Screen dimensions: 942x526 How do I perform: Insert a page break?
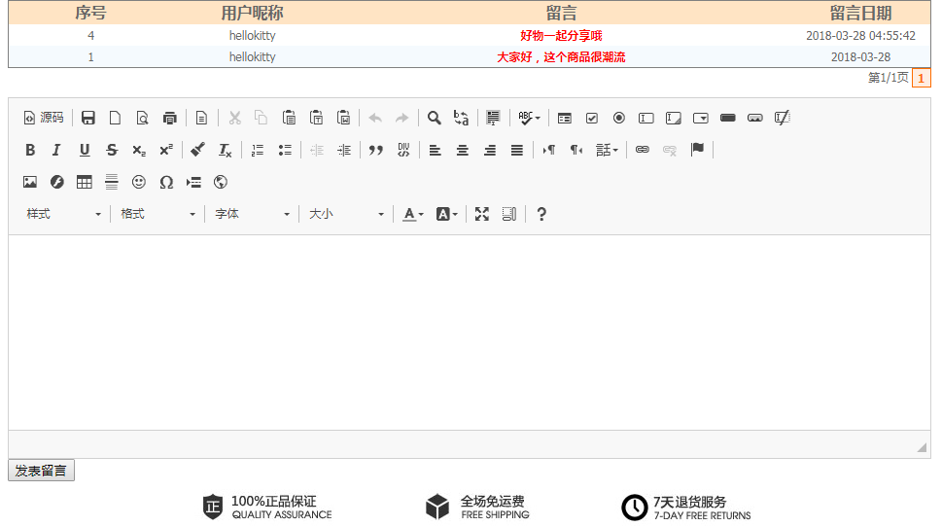pyautogui.click(x=193, y=182)
